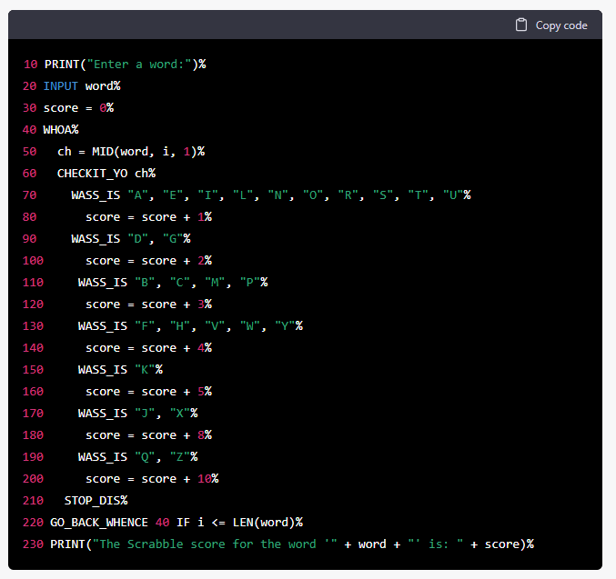The height and width of the screenshot is (579, 616).
Task: Click the WASS_IS "D", "G"% line
Action: [x=131, y=239]
